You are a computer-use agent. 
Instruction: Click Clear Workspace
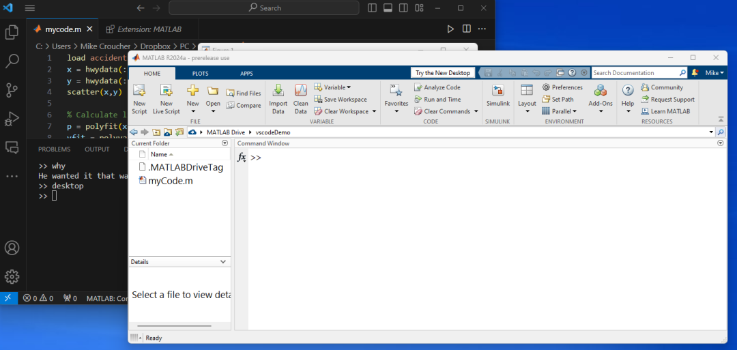[345, 111]
